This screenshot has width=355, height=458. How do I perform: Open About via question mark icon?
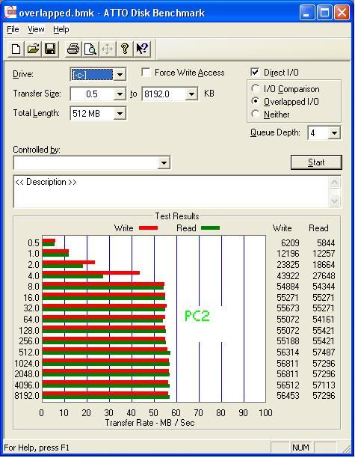(x=125, y=49)
